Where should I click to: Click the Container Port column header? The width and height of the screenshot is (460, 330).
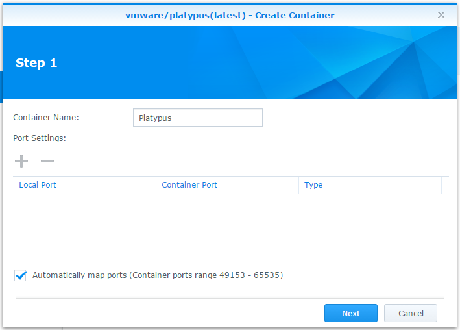click(189, 185)
